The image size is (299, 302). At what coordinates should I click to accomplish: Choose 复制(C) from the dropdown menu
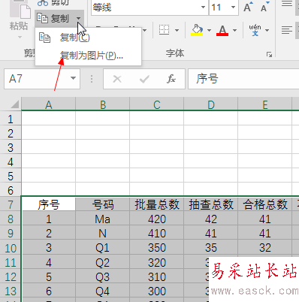click(x=88, y=38)
